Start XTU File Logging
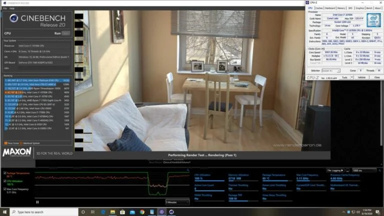384x216 pixels. 335,170
